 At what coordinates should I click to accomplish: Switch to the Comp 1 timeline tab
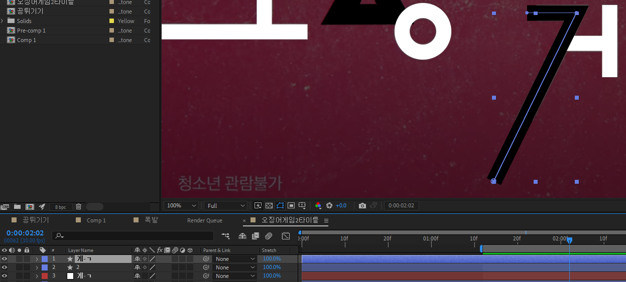(x=96, y=220)
